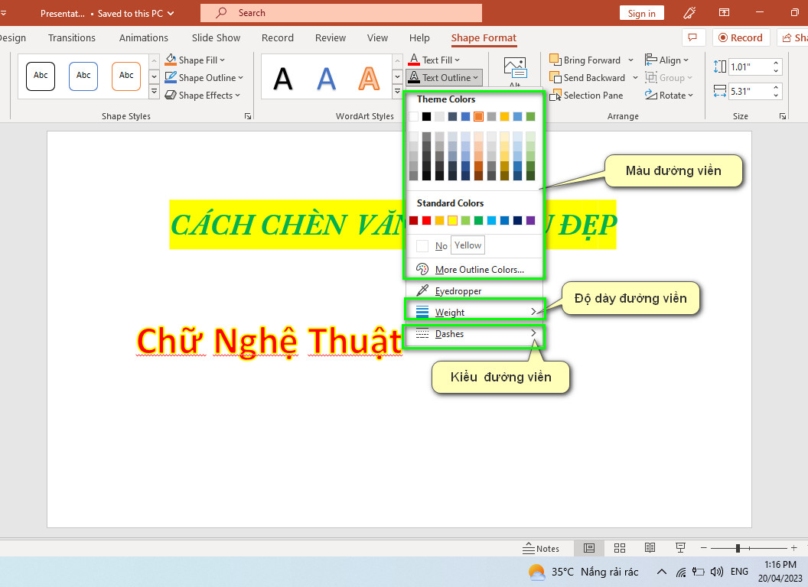Click the zoom slider handle
This screenshot has width=808, height=587.
[738, 548]
